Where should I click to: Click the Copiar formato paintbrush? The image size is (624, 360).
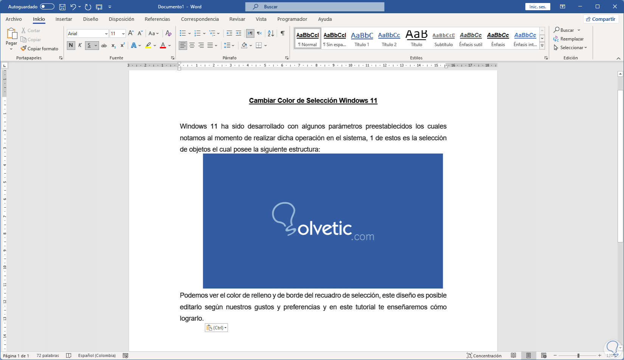click(x=39, y=48)
